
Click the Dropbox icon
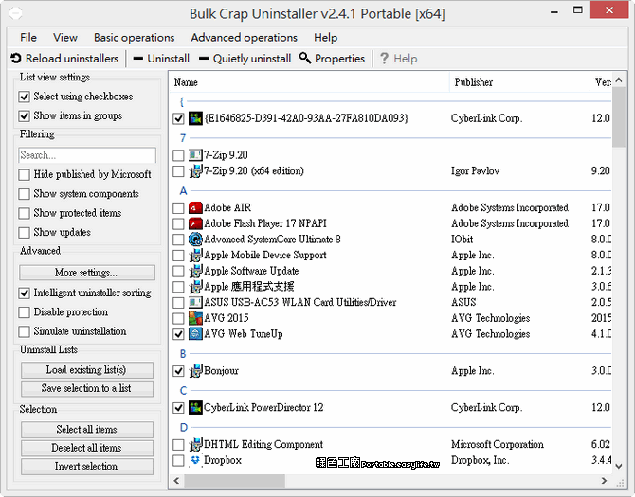coord(195,460)
